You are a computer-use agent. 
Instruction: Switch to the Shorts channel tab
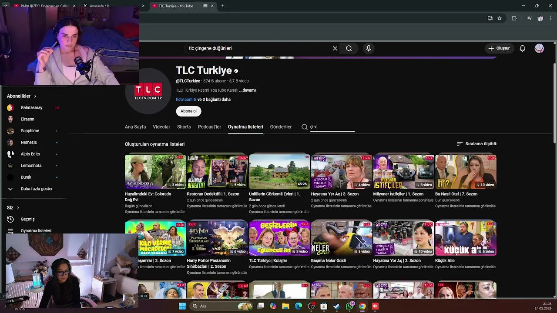pos(184,127)
